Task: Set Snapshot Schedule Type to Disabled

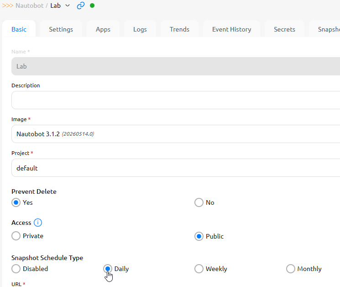Action: pos(16,269)
